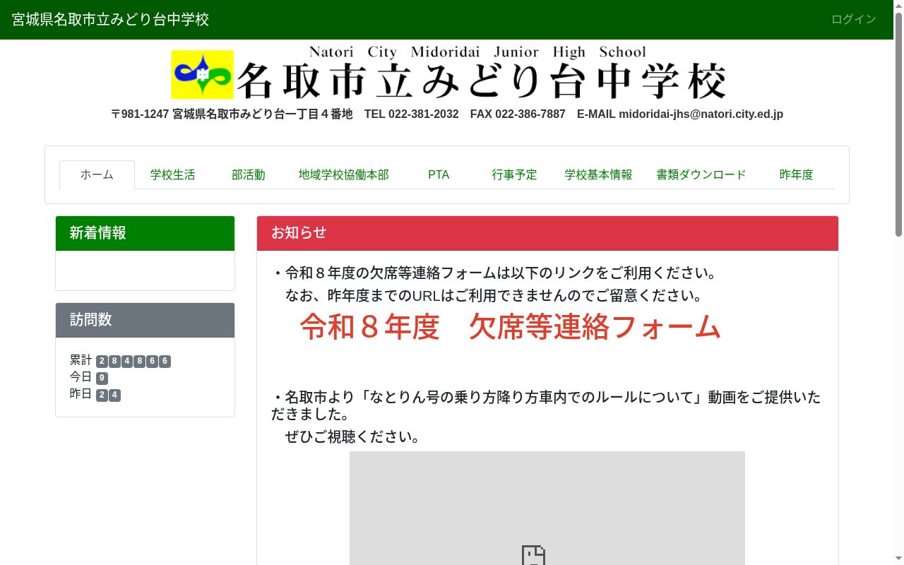Click the ぜひご視聴ください text
904x565 pixels.
click(352, 436)
